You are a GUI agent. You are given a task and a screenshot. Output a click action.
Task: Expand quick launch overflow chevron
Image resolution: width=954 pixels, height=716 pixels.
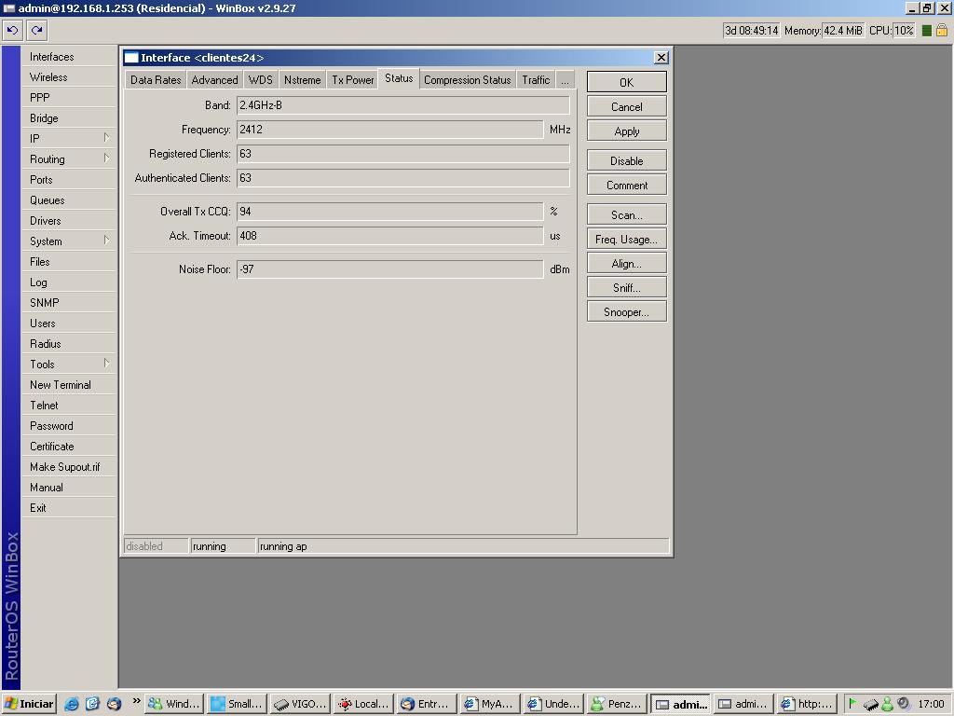tap(136, 701)
